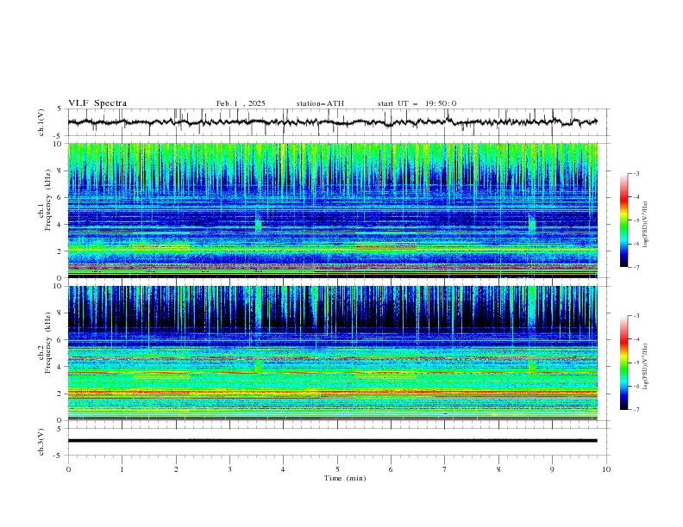The width and height of the screenshot is (683, 527).
Task: Click the ch.2 colorbar "log(PSD)(V²/Hz)" label
Action: coord(646,367)
